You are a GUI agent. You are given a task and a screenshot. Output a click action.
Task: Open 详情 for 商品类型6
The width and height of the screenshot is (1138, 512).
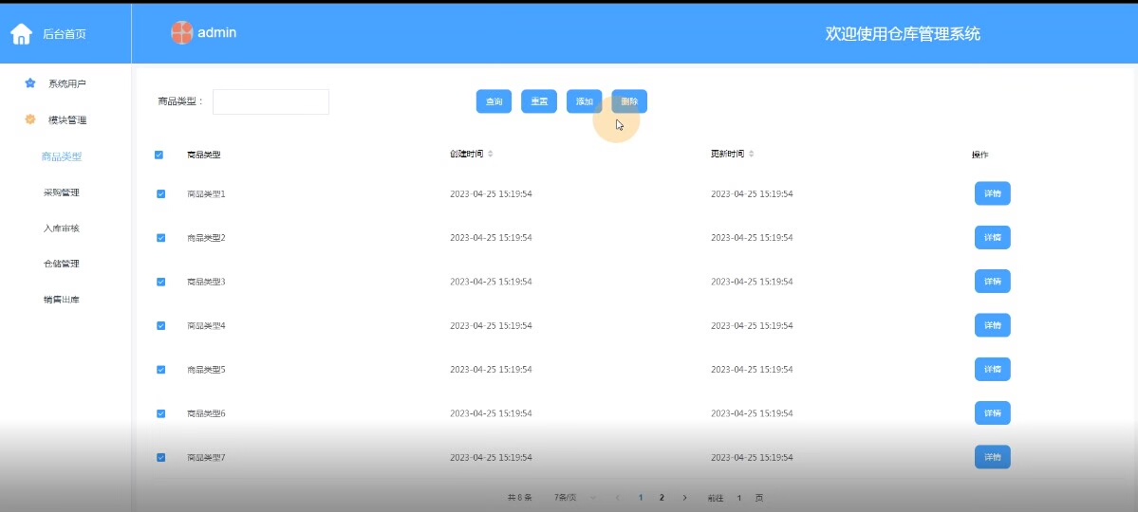pyautogui.click(x=992, y=412)
